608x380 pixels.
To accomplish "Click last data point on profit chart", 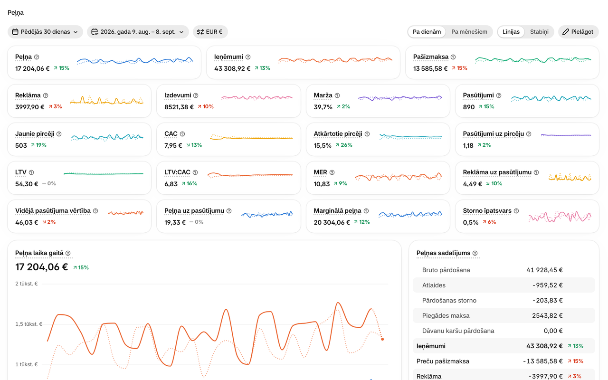I will (x=382, y=339).
